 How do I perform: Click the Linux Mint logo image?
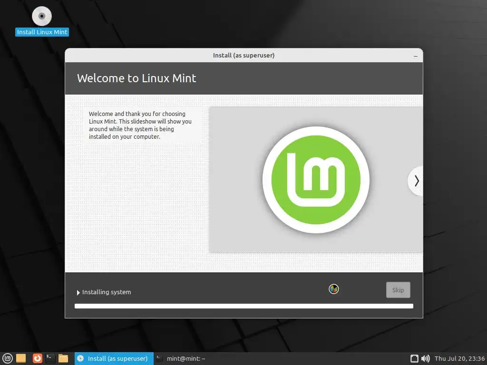pyautogui.click(x=316, y=180)
